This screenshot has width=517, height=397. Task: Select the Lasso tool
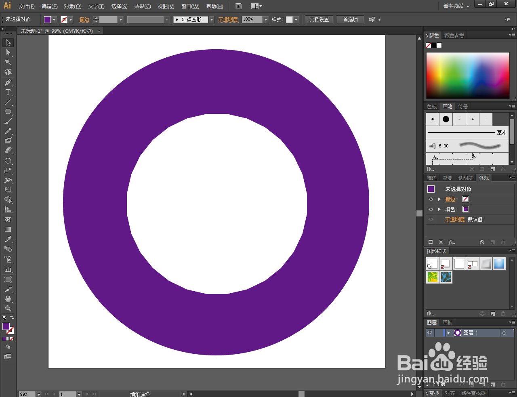[8, 72]
